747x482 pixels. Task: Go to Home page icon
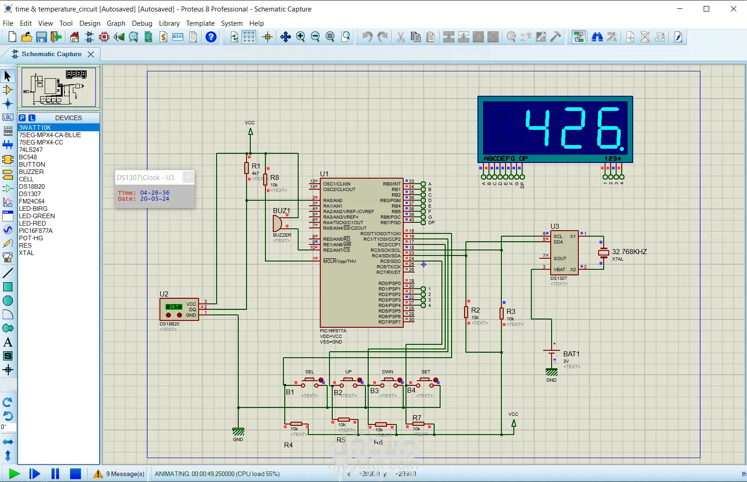pyautogui.click(x=75, y=37)
